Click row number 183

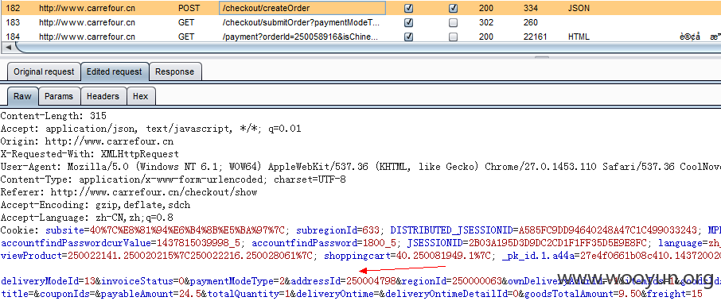(13, 22)
